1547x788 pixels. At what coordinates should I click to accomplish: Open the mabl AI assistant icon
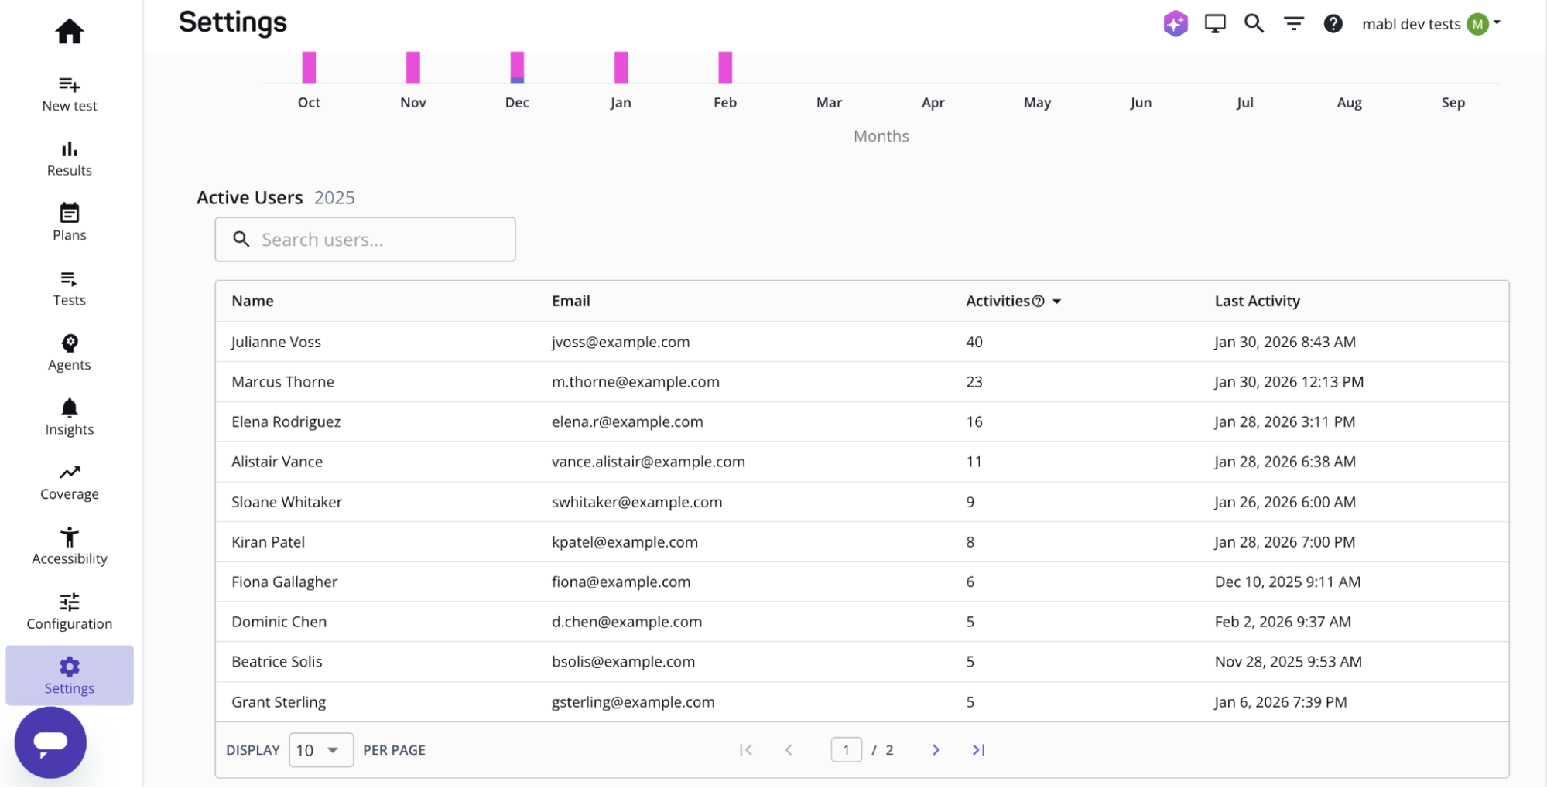[1175, 23]
